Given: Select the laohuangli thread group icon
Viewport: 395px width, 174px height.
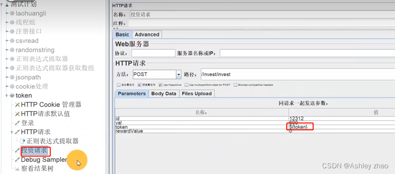Looking at the screenshot, I should [x=12, y=13].
